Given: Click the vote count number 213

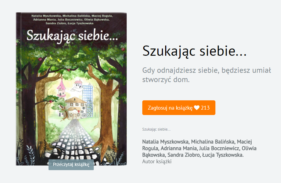Looking at the screenshot, I should (205, 108).
